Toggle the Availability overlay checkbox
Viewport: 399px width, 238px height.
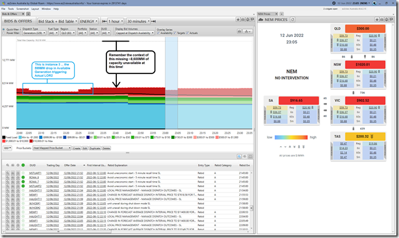(x=159, y=33)
